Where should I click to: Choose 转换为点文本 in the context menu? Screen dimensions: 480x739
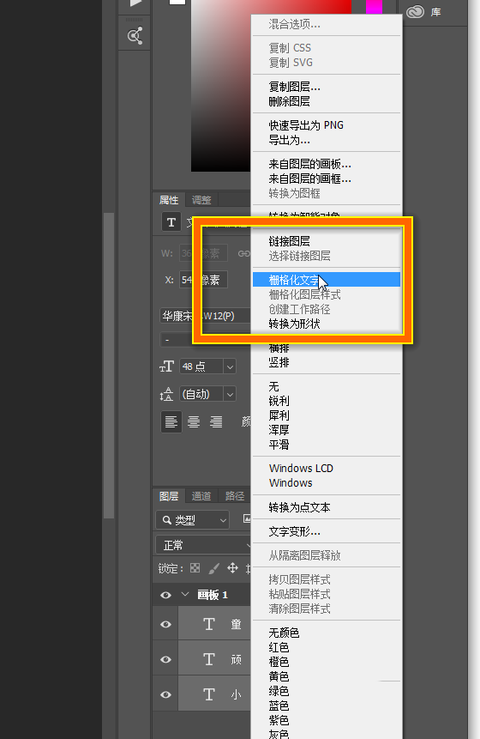click(x=327, y=507)
